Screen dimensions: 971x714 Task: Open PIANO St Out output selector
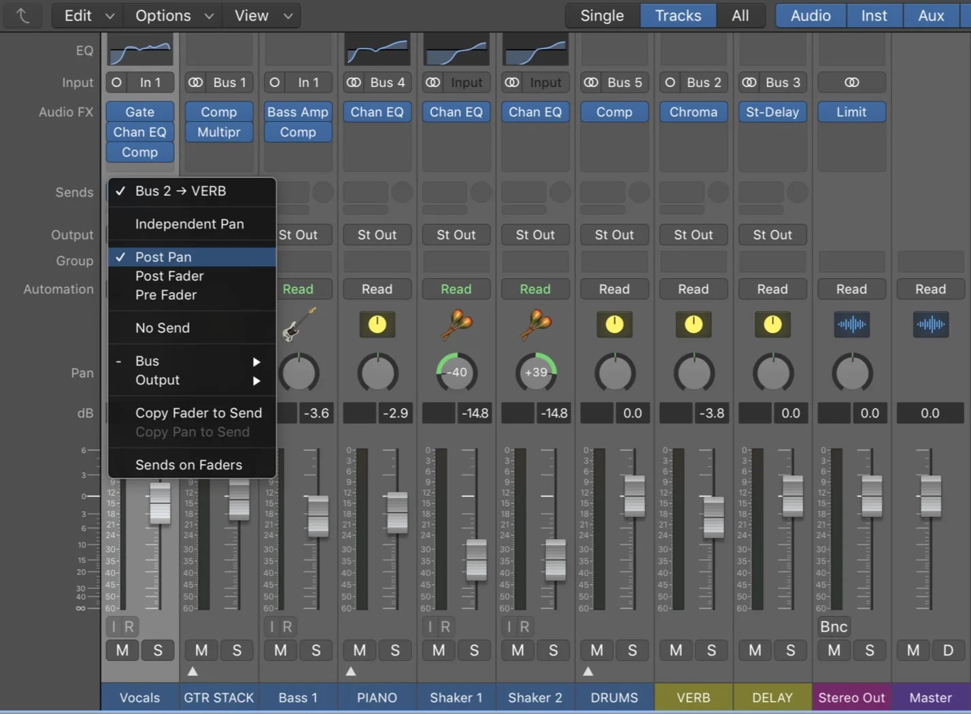(x=377, y=235)
